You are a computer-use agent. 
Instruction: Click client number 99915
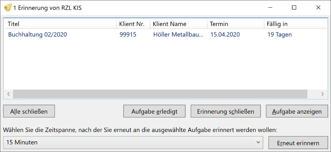click(x=128, y=35)
